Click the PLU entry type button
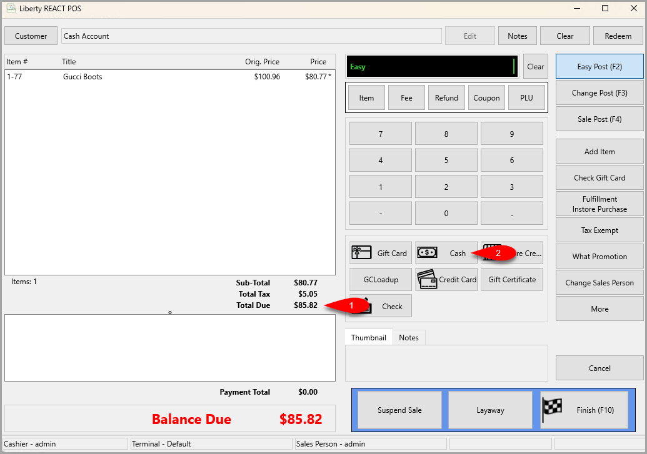The height and width of the screenshot is (454, 647). (x=526, y=97)
